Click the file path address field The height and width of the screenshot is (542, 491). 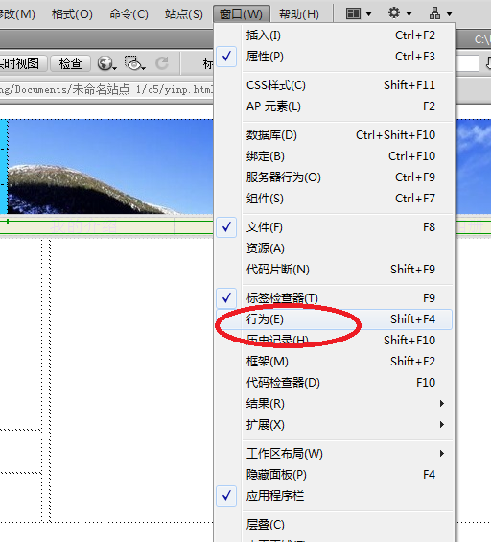106,90
